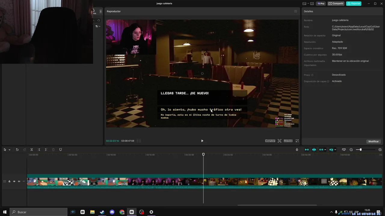Viewport: 385px width, 216px height.
Task: Open the Relación aspect ratio button
Action: pos(288,141)
